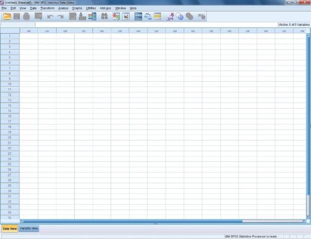This screenshot has height=239, width=311.
Task: Click the Save file toolbar icon
Action: pos(16,16)
